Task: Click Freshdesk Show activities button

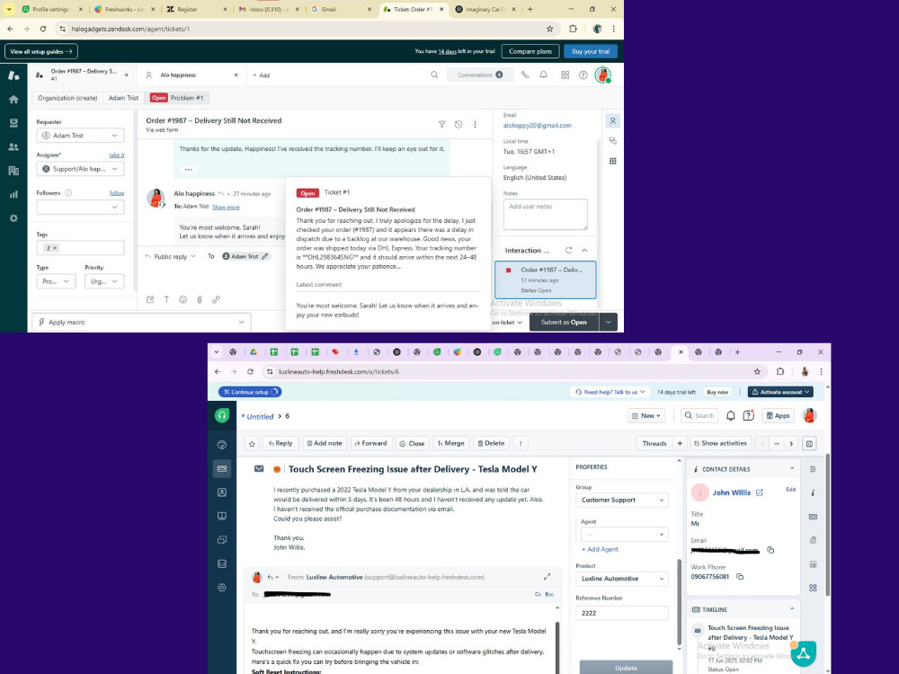Action: tap(721, 444)
